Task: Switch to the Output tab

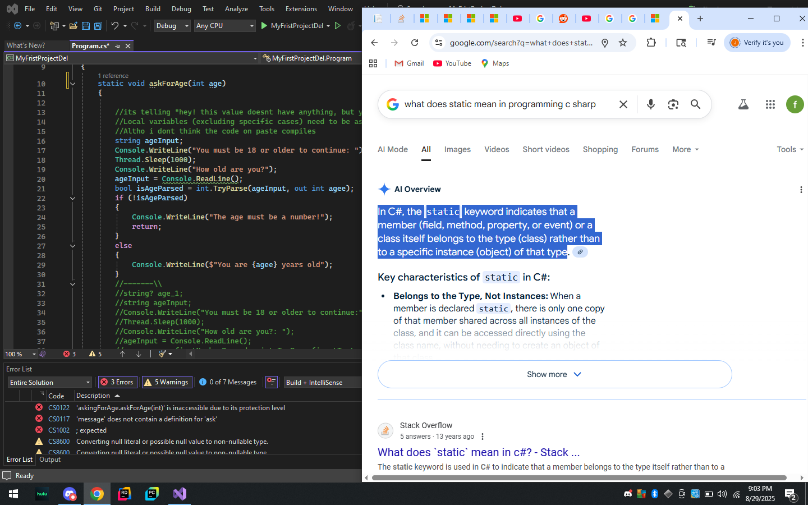Action: pos(50,460)
